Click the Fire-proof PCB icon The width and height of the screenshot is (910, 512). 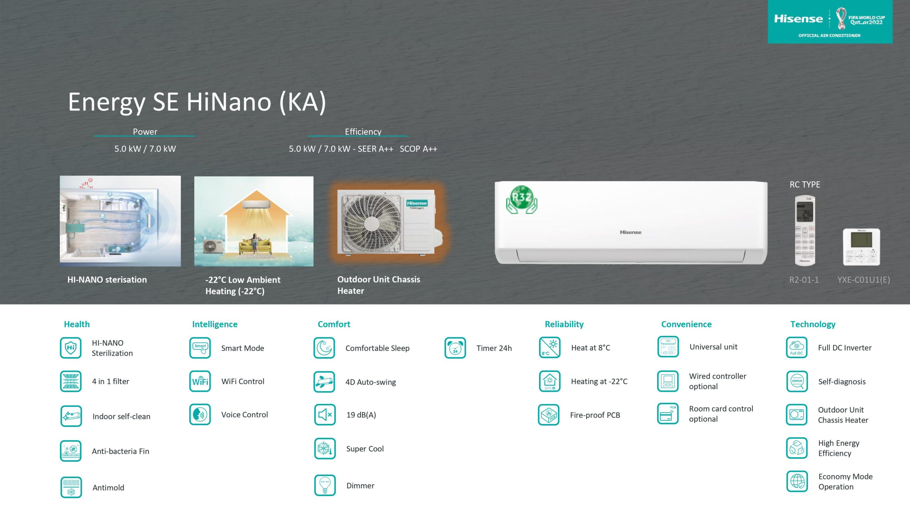point(549,415)
